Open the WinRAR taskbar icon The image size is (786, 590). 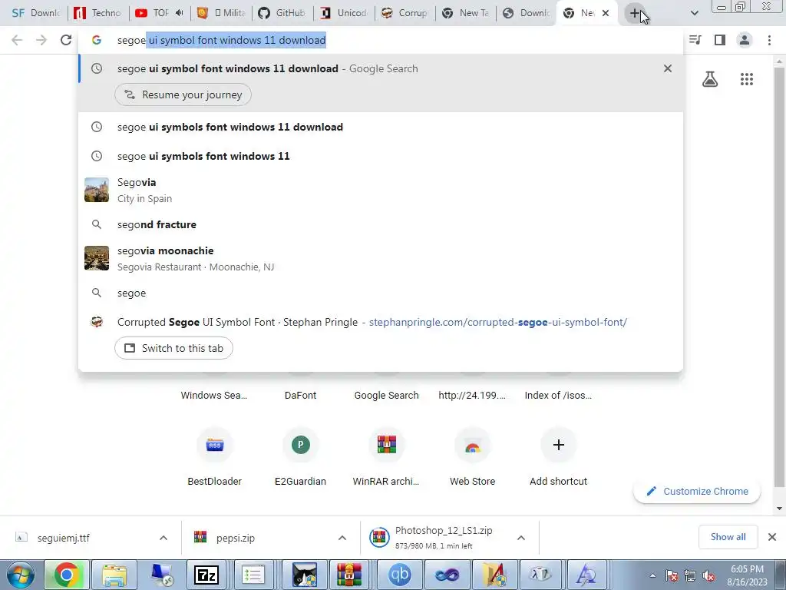tap(349, 575)
